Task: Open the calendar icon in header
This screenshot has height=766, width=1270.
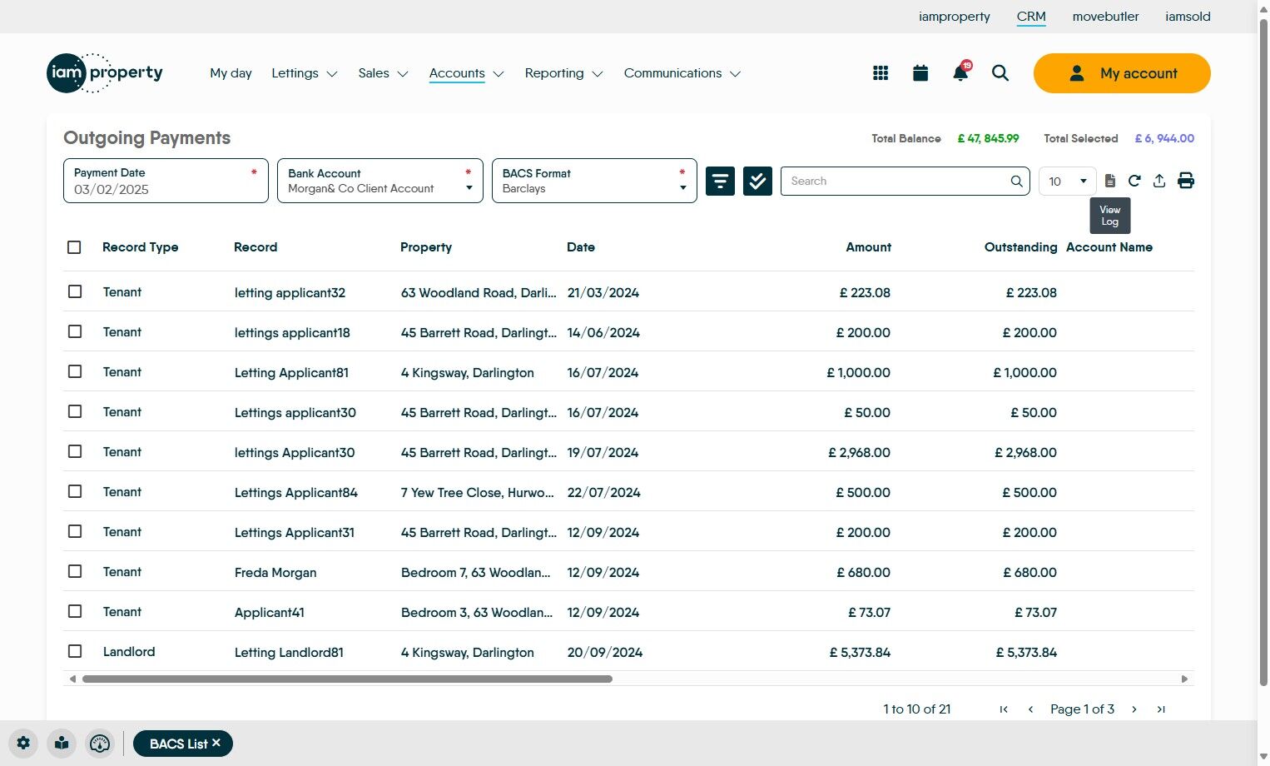Action: [x=920, y=73]
